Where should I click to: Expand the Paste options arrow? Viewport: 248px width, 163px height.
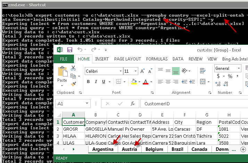point(62,85)
